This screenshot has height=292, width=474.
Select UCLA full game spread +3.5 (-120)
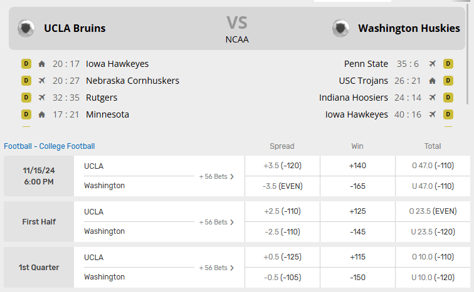(282, 166)
